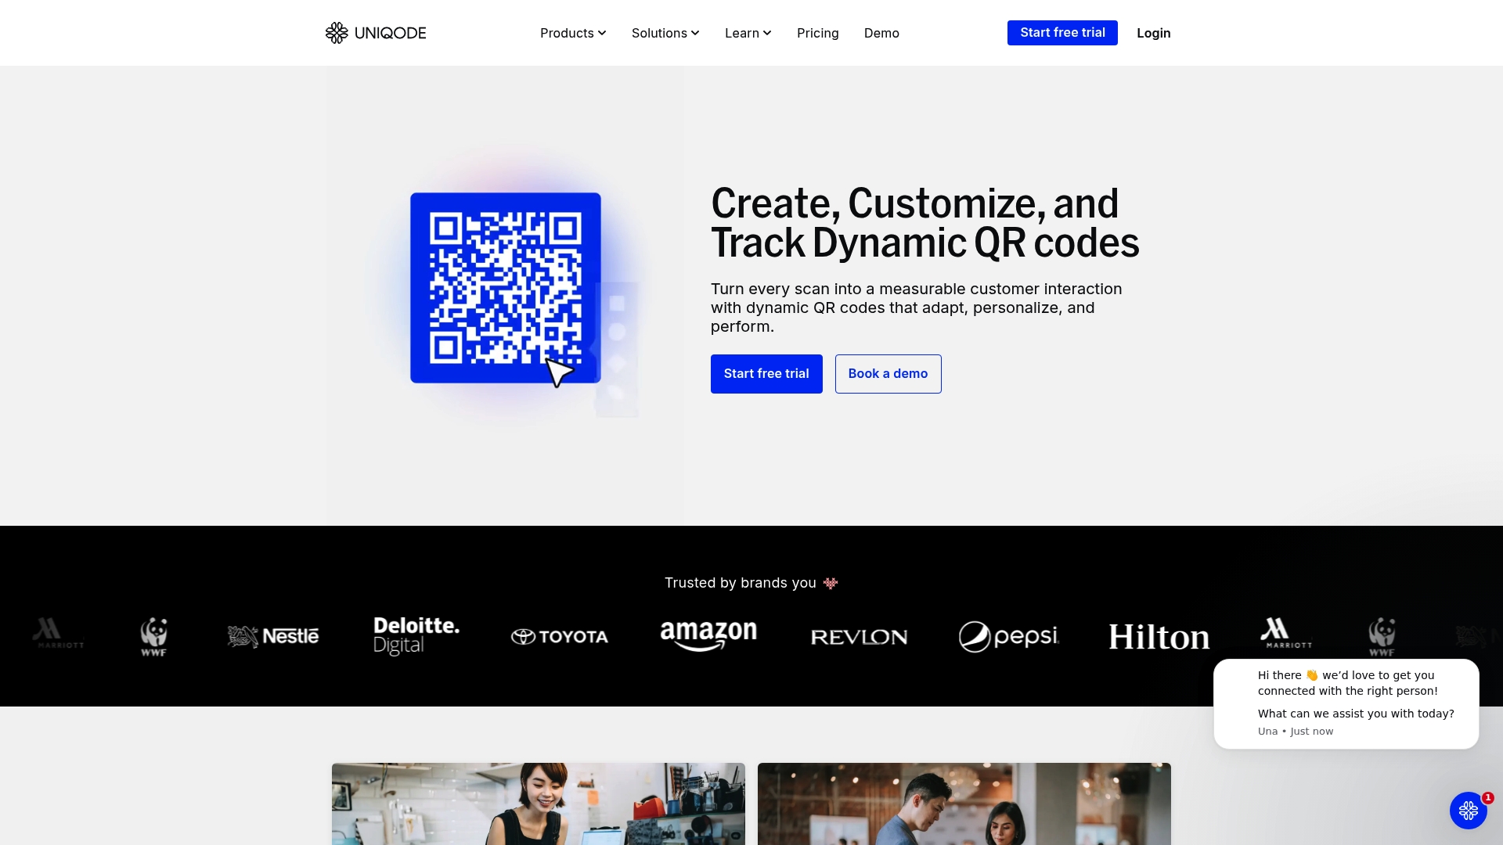Open the Learn dropdown
The width and height of the screenshot is (1503, 845).
[748, 33]
